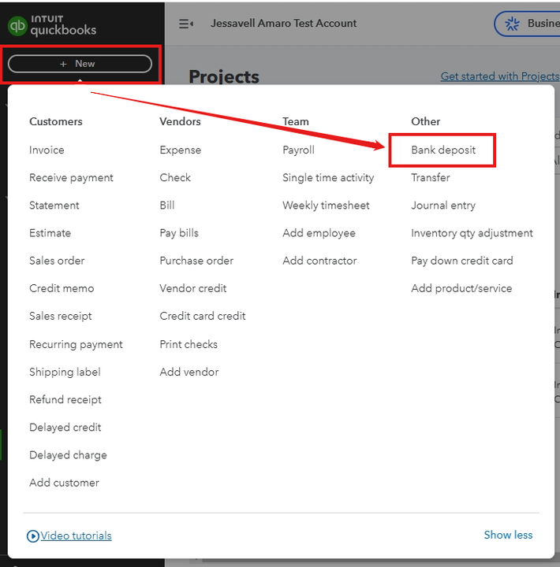The height and width of the screenshot is (567, 560).
Task: Select Add customer at the bottom of Customers
Action: pyautogui.click(x=64, y=483)
